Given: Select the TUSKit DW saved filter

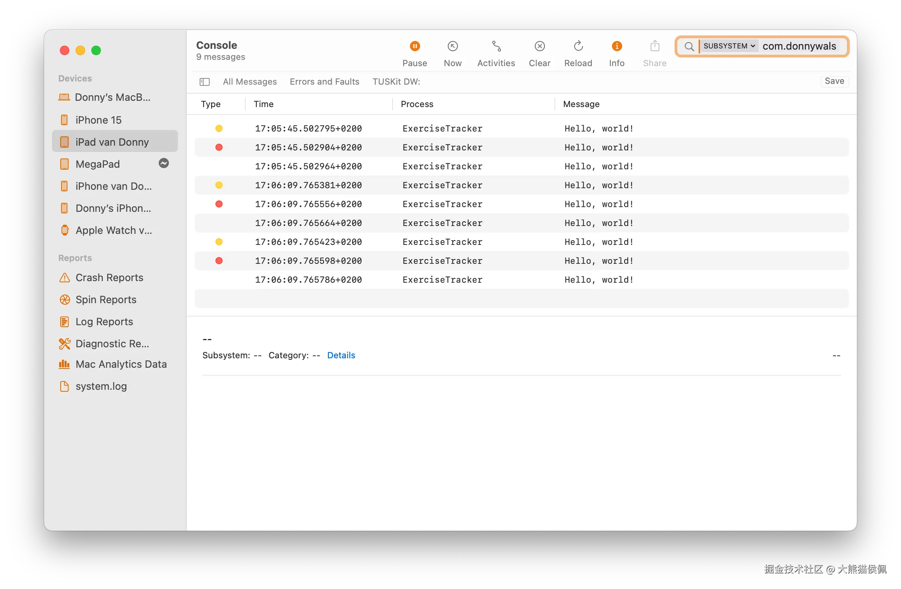Looking at the screenshot, I should 396,81.
